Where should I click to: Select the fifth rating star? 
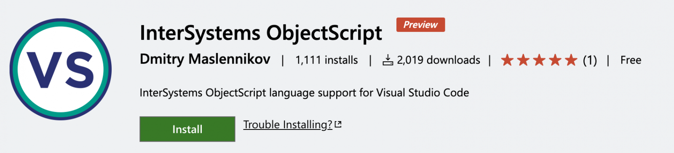point(571,60)
